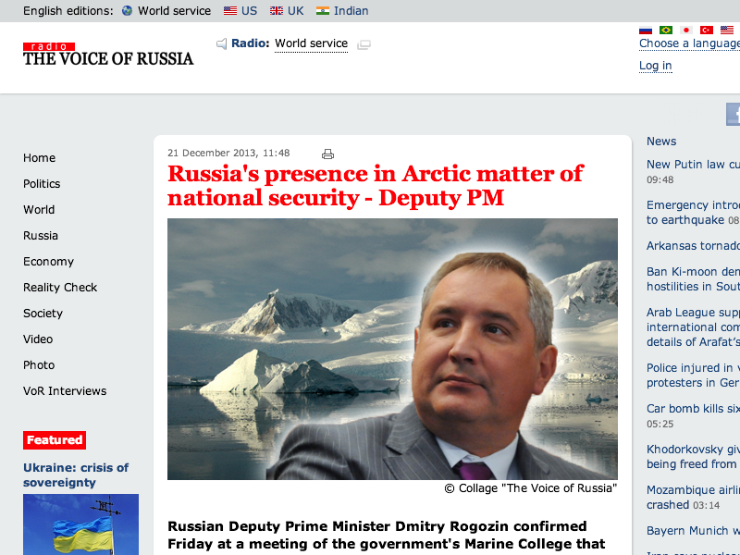Open the Radio World service dropdown

click(311, 43)
